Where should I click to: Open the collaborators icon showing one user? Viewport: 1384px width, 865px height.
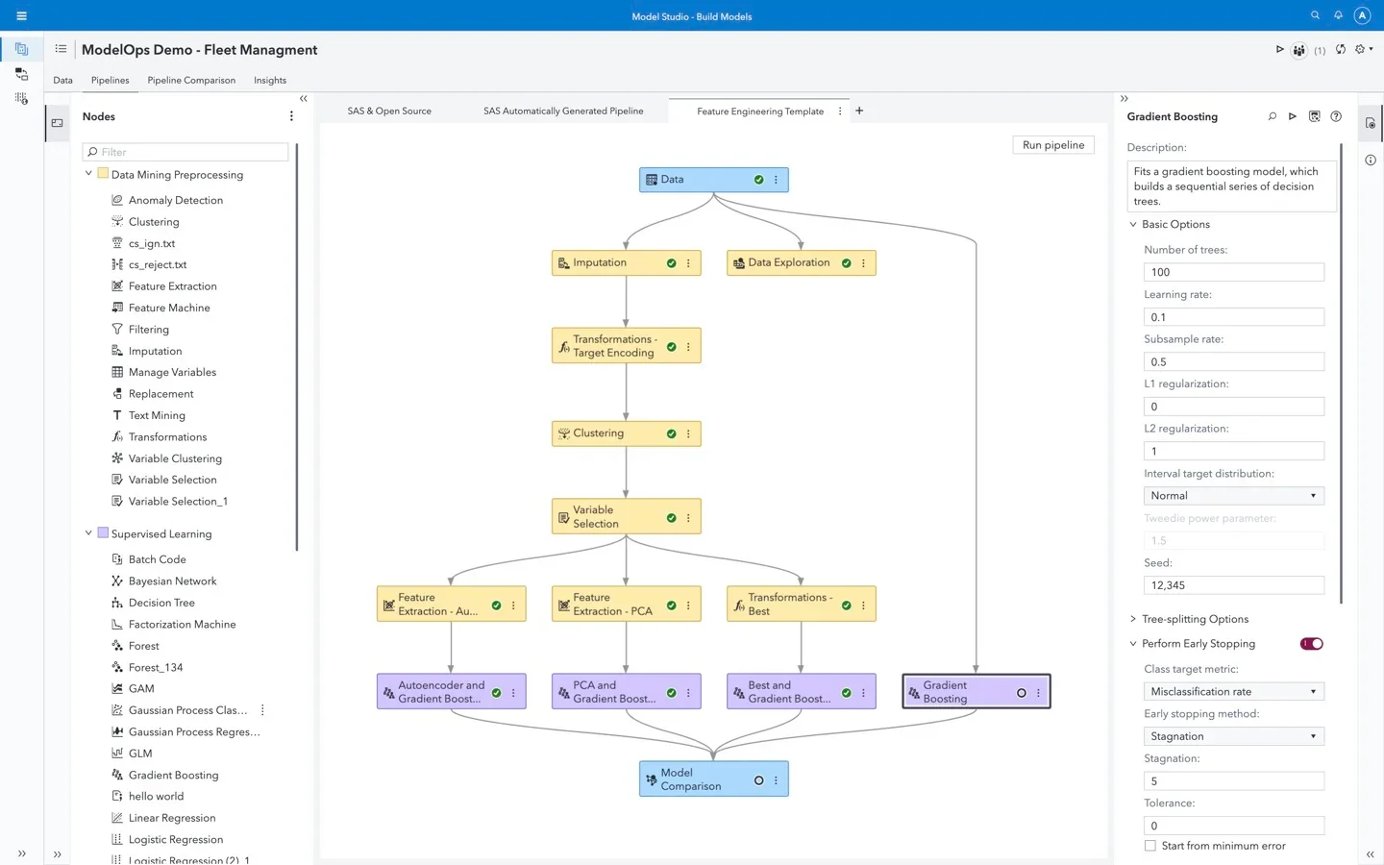point(1299,49)
